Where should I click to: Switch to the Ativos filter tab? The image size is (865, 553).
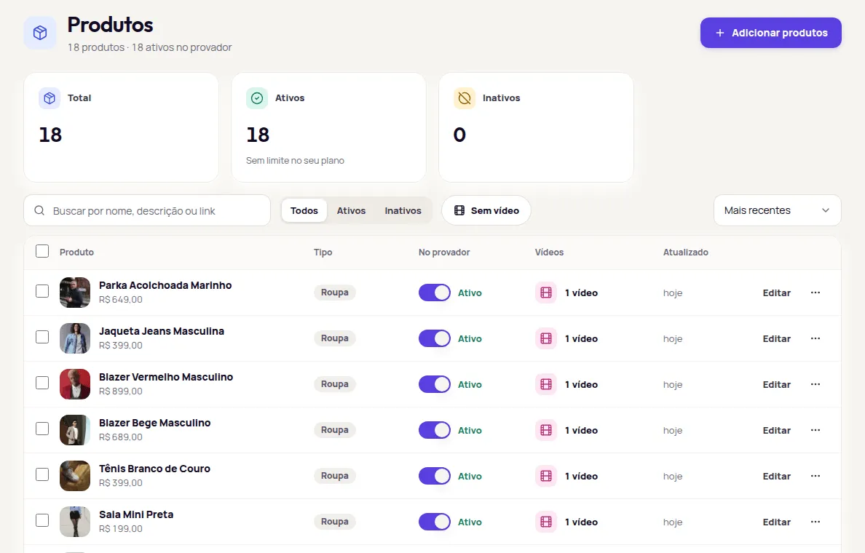pos(352,210)
